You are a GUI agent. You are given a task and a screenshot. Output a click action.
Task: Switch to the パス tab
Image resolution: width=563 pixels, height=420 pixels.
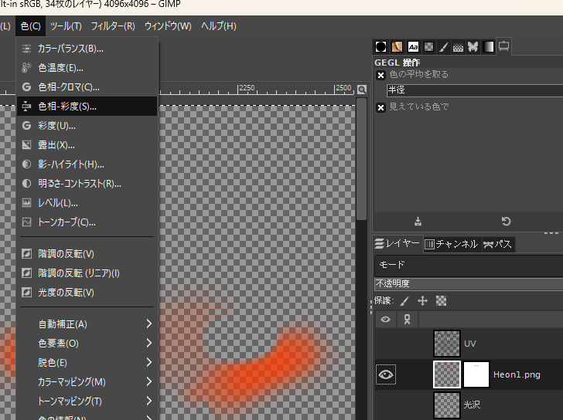pos(498,244)
